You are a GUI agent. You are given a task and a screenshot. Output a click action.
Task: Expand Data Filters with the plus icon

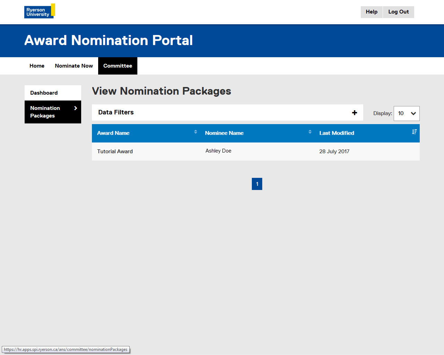tap(355, 113)
